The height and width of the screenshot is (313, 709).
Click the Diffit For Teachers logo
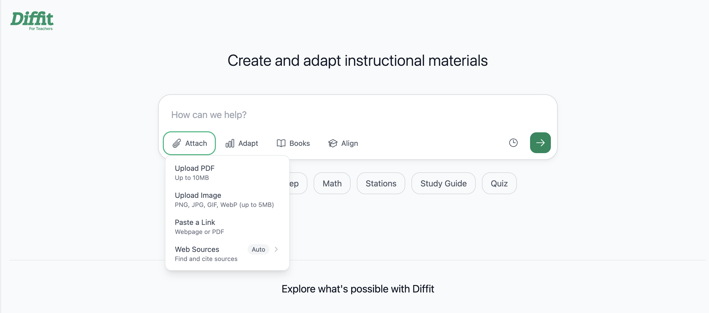click(32, 21)
